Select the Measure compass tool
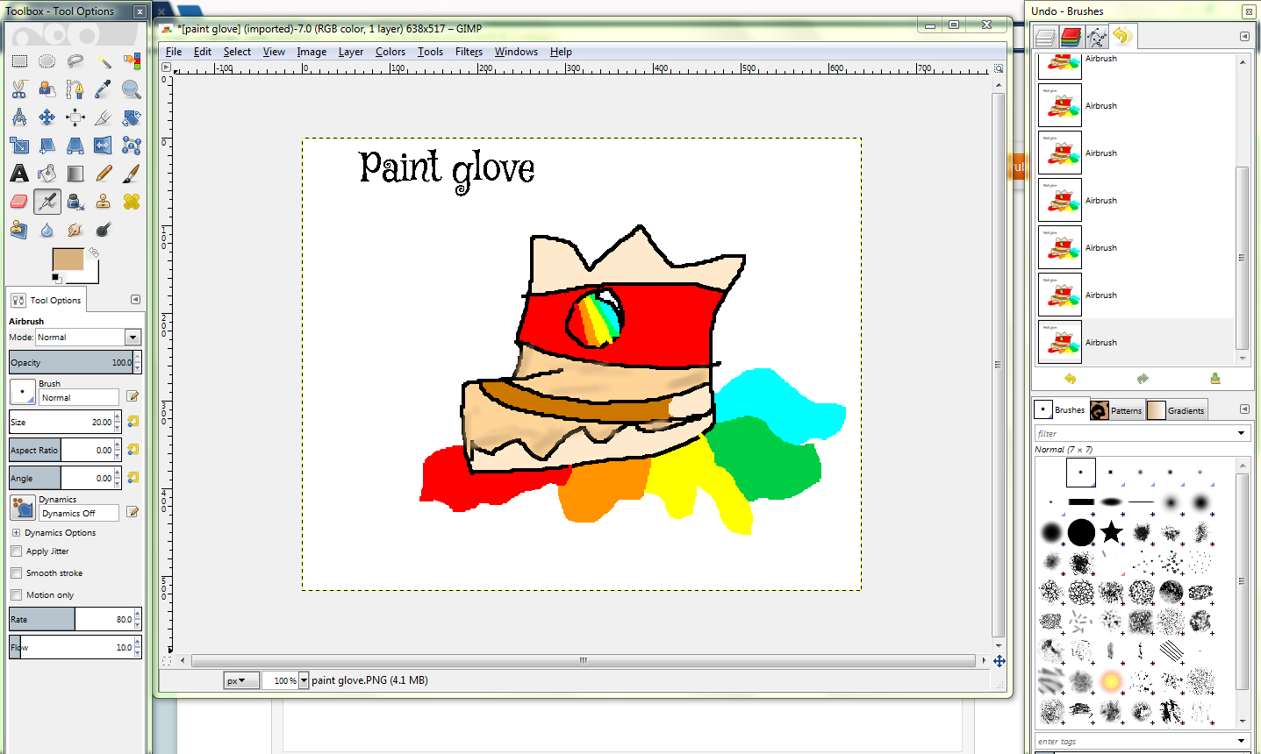The width and height of the screenshot is (1261, 754). pos(19,117)
